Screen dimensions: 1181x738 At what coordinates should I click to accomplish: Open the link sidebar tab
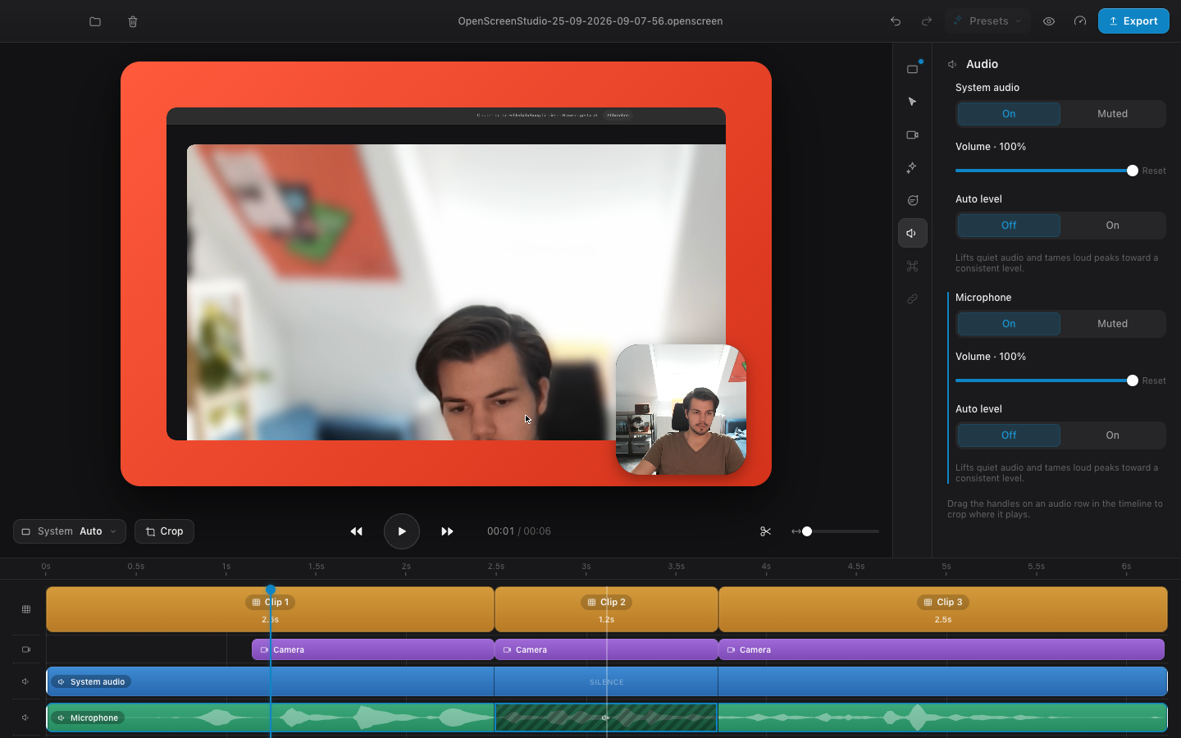tap(913, 298)
